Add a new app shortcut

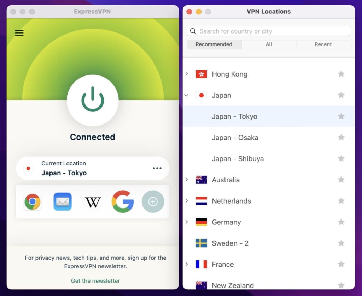tap(153, 201)
